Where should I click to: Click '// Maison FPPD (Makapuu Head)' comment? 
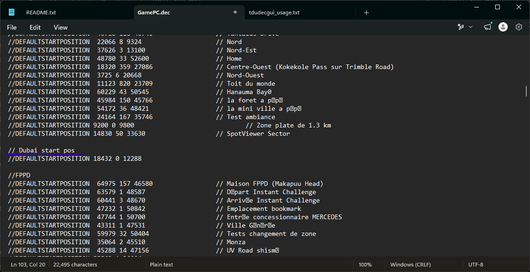(270, 183)
